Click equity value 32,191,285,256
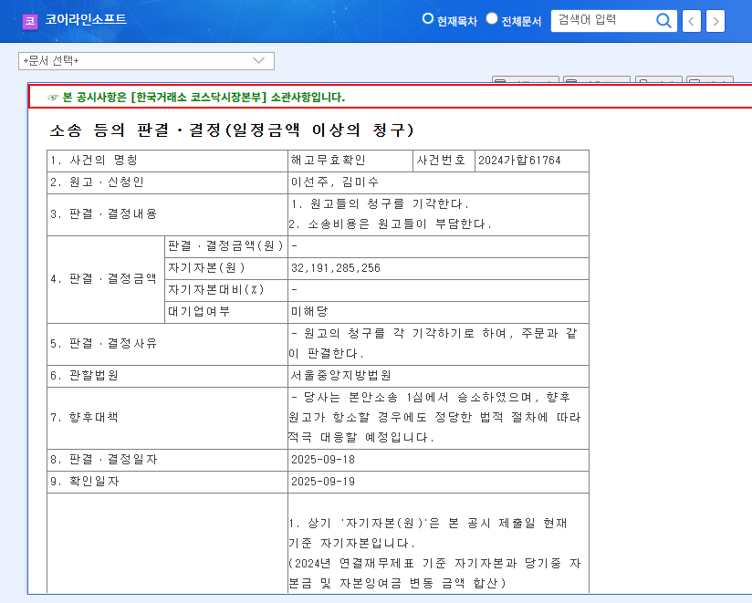This screenshot has width=752, height=603. (336, 268)
